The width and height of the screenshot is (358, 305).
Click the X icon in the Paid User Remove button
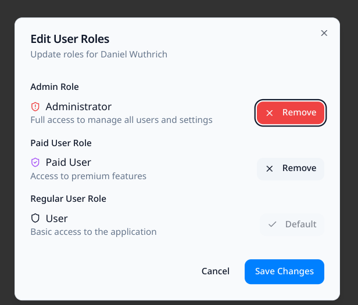click(270, 168)
